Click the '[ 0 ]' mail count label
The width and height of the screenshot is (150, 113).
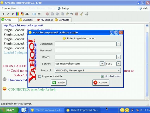tap(39, 14)
